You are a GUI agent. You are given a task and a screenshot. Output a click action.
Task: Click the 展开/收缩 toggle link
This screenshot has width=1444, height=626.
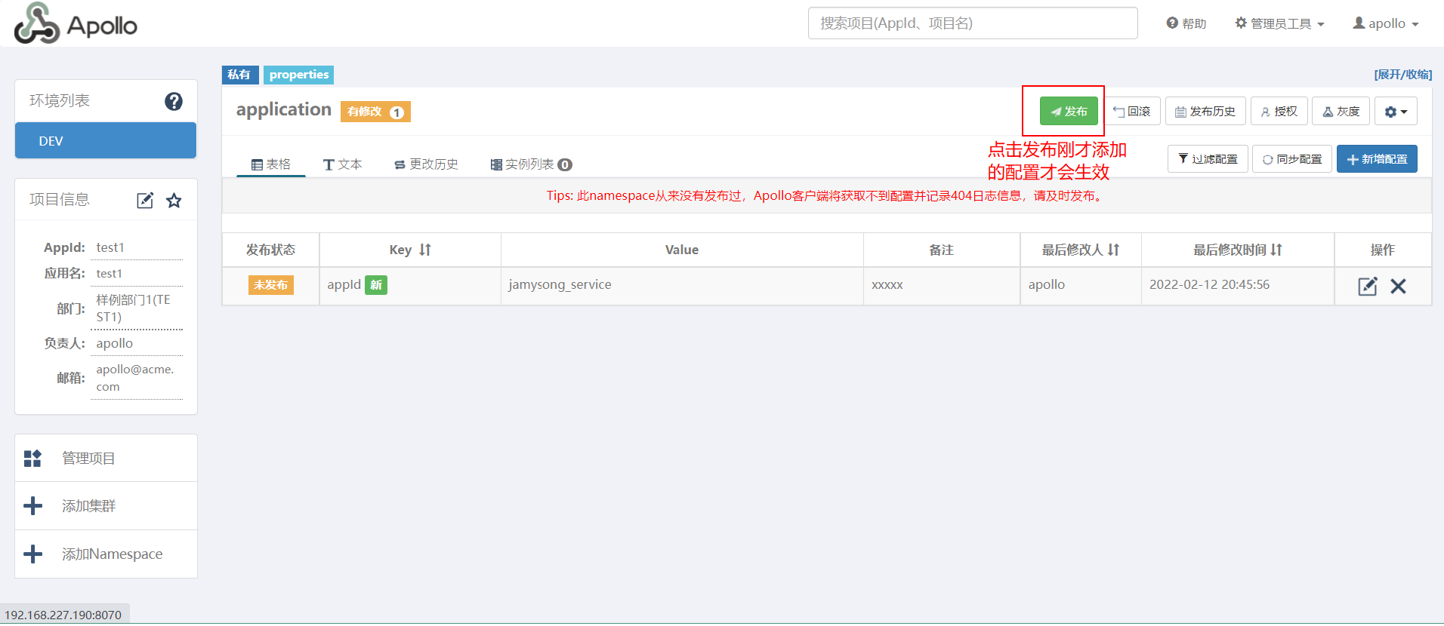pos(1403,74)
